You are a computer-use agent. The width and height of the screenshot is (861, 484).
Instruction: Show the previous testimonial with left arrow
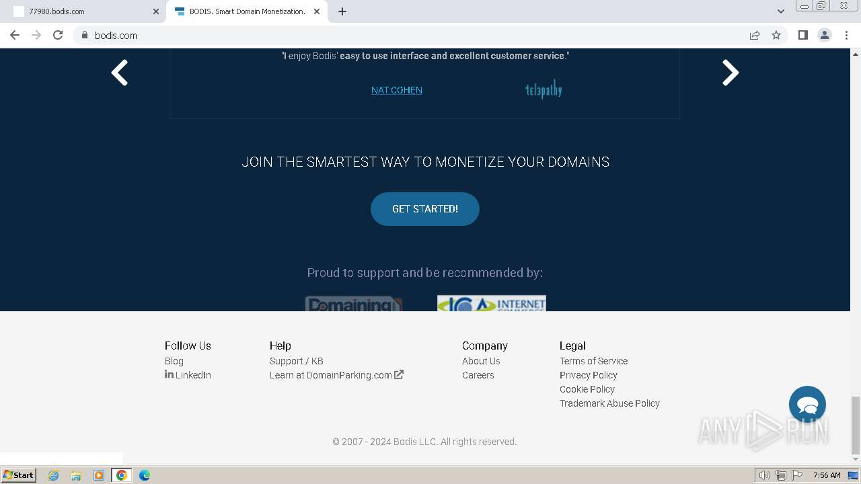point(120,73)
